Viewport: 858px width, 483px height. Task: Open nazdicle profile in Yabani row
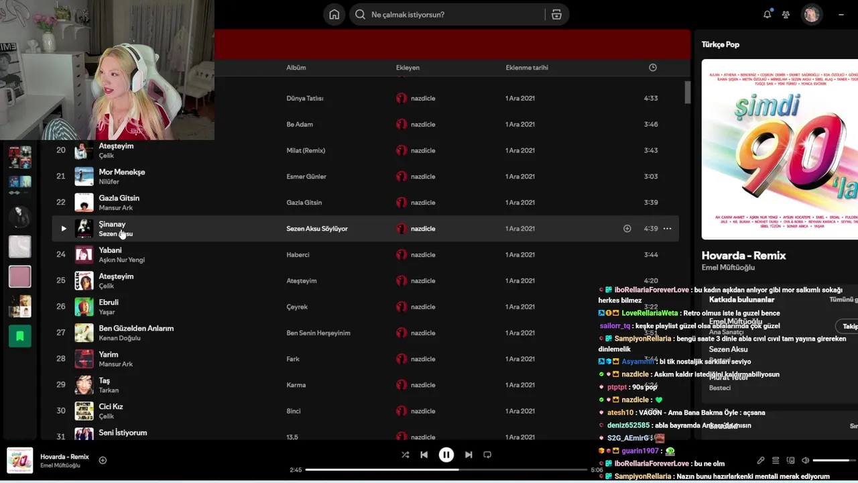pos(423,255)
